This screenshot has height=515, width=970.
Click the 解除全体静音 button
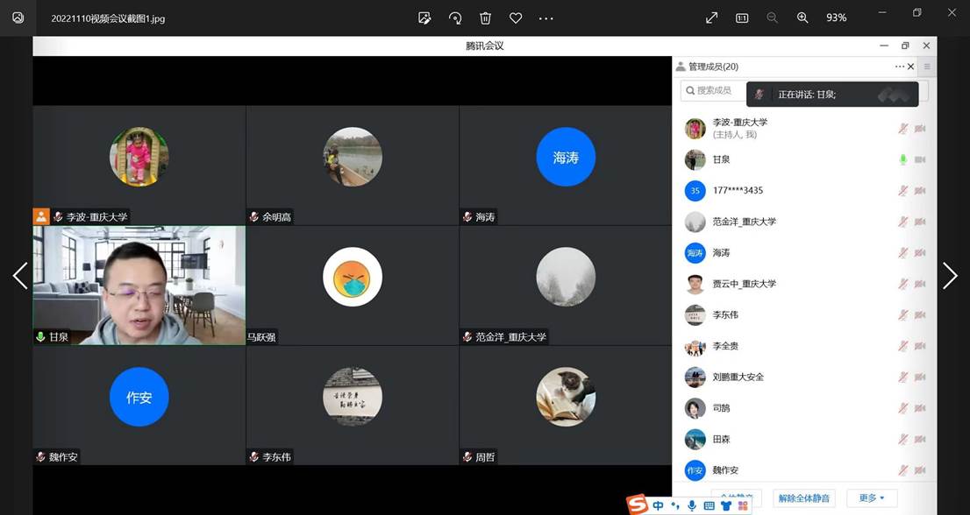(x=804, y=497)
